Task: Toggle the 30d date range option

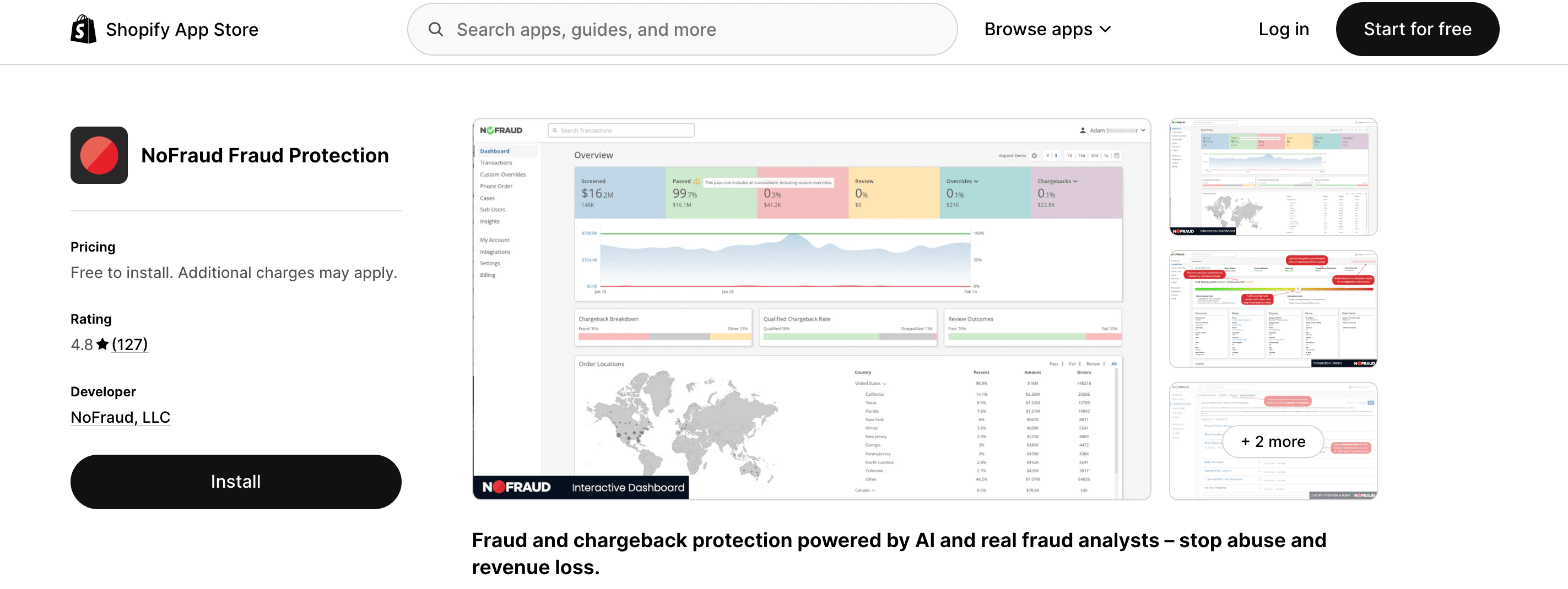Action: coord(1095,156)
